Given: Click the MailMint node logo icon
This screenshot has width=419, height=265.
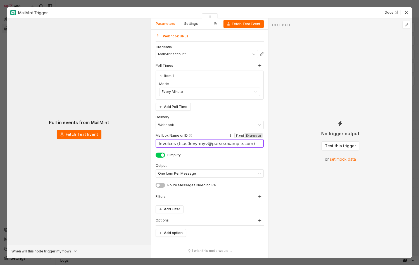Looking at the screenshot, I should tap(13, 13).
